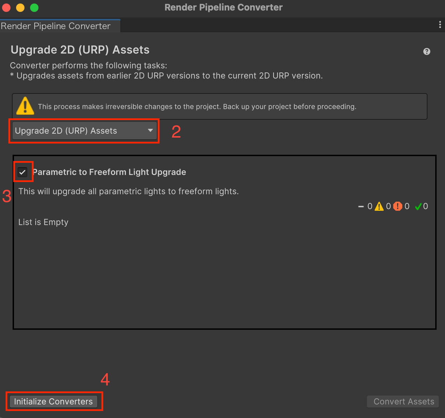Click the yellow warning triangle icon in backup notice
Viewport: 445px width, 418px height.
(x=25, y=106)
